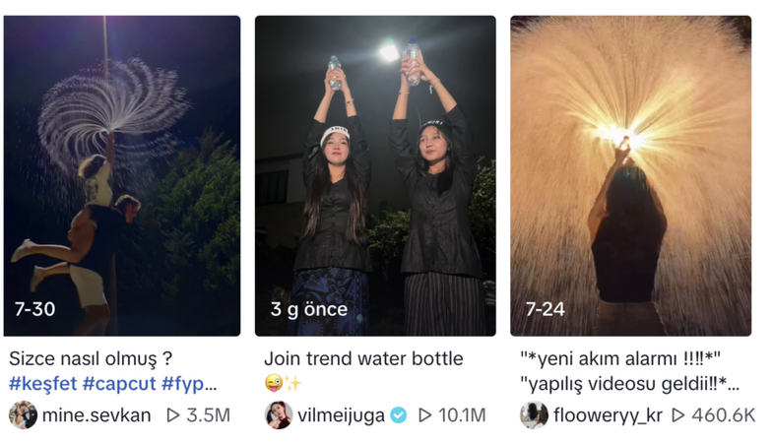Click the "Join trend water bottle" caption
Screen dimensions: 773x443
[x=363, y=358]
